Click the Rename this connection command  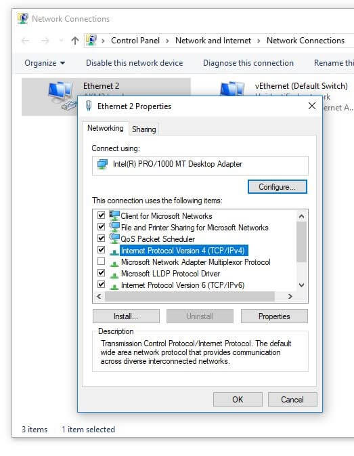(334, 63)
